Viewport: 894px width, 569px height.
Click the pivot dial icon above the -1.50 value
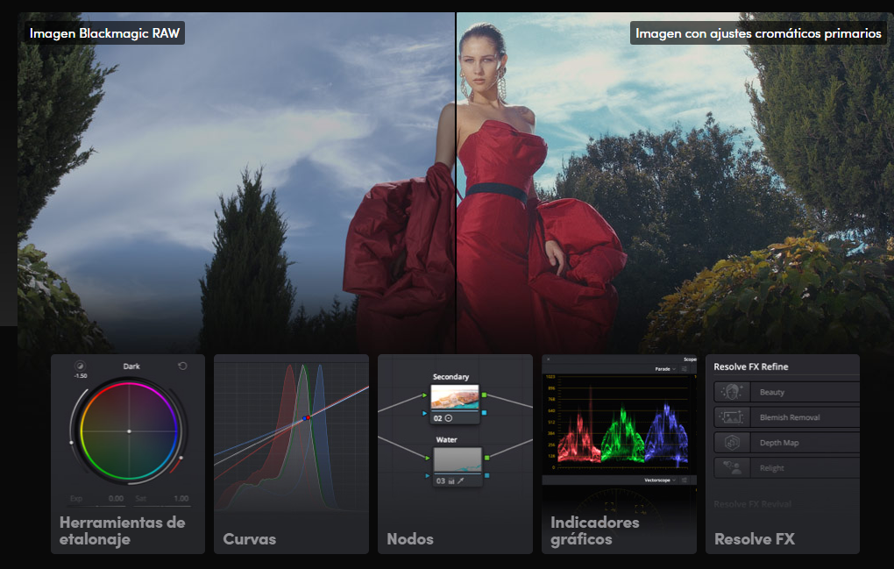point(80,366)
